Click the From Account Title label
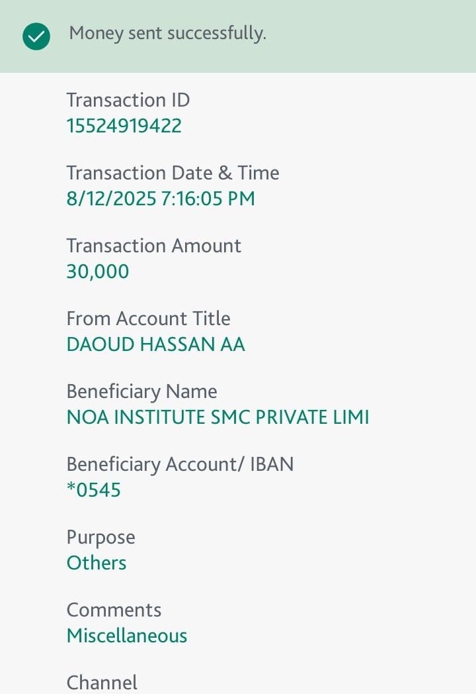This screenshot has height=694, width=476. [148, 319]
